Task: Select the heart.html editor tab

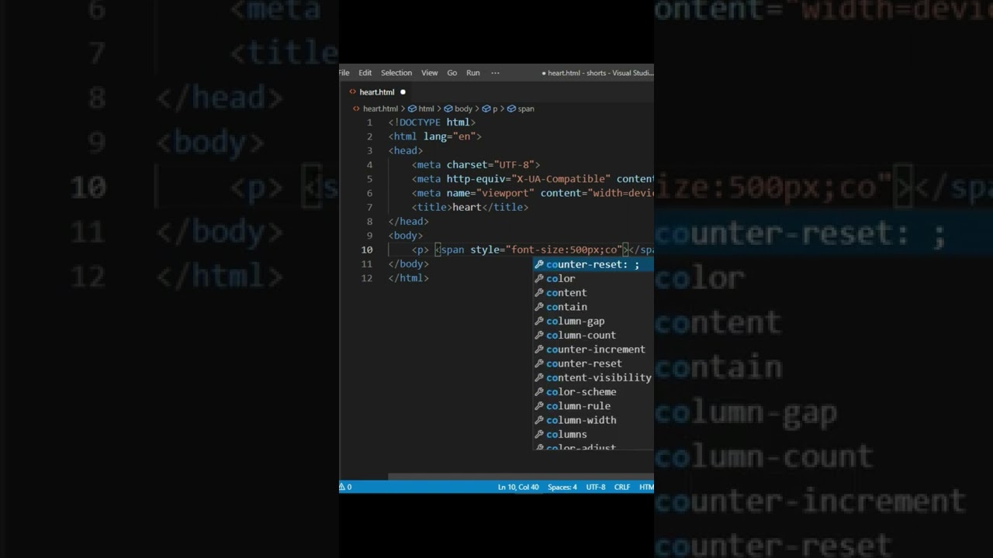Action: coord(377,92)
